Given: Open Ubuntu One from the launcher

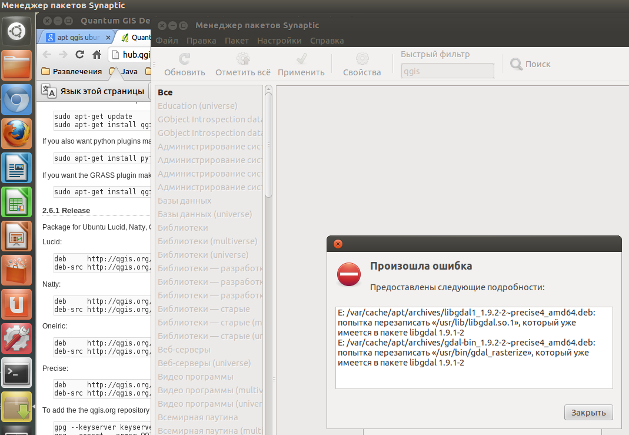Looking at the screenshot, I should point(16,304).
